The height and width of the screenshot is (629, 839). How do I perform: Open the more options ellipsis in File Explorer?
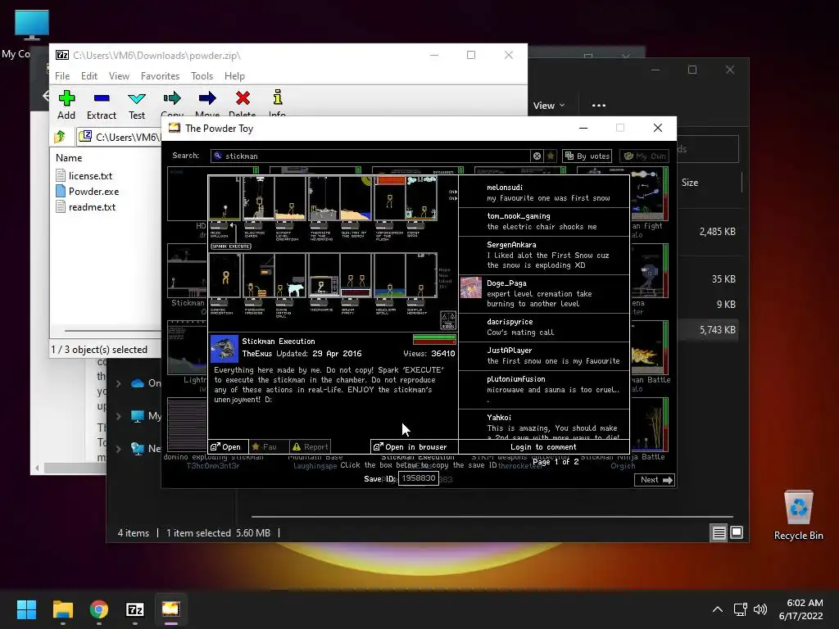pyautogui.click(x=599, y=106)
